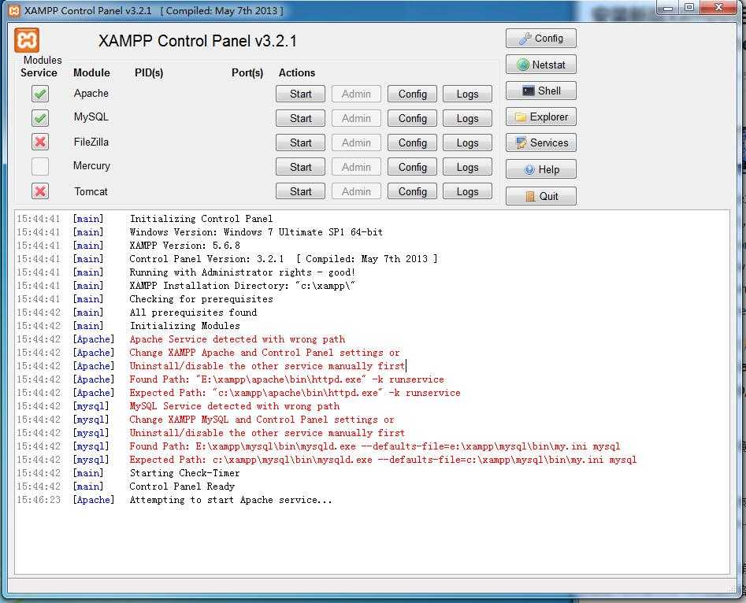Click the main XAMPP Control Panel v3.2.1 heading
The height and width of the screenshot is (603, 746).
pos(198,41)
